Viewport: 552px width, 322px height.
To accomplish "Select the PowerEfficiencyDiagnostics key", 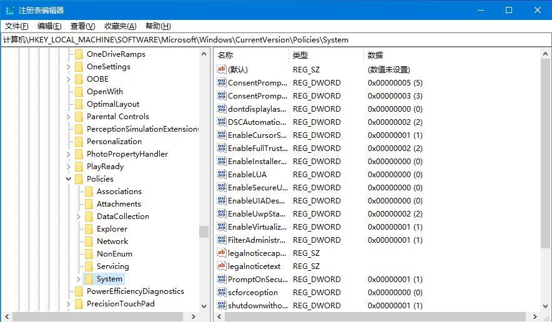I will [135, 291].
